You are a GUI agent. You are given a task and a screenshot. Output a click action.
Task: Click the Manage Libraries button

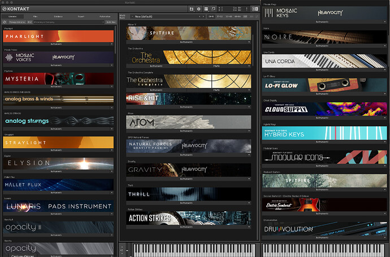pyautogui.click(x=17, y=22)
